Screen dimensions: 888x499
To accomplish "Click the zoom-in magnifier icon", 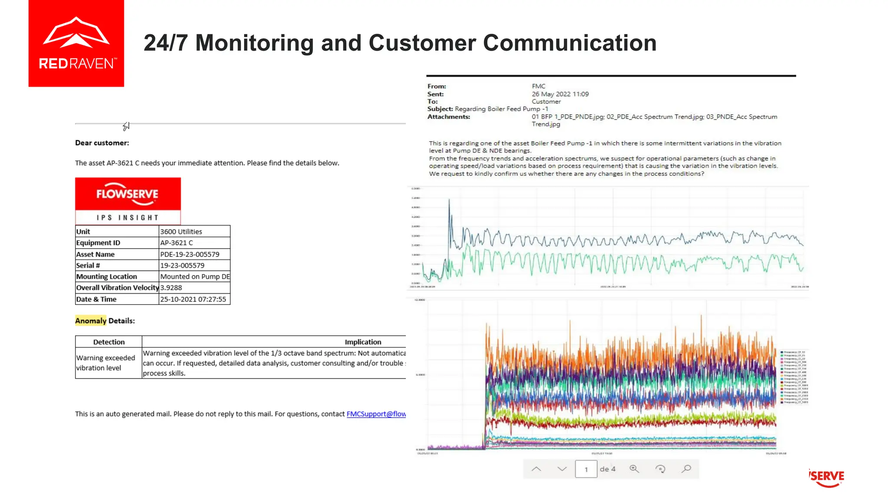I will pyautogui.click(x=634, y=469).
